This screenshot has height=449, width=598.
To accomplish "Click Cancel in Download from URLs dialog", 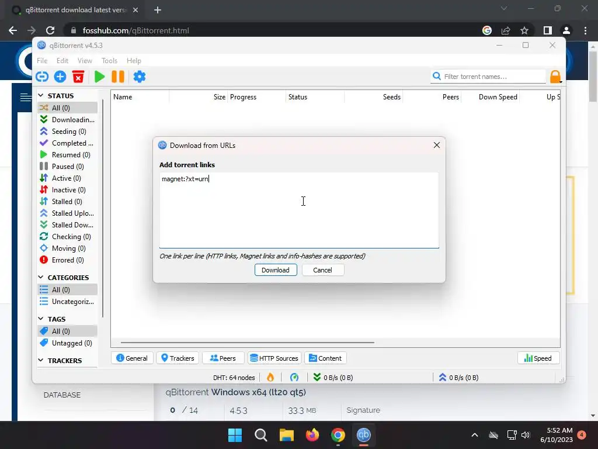I will [322, 270].
